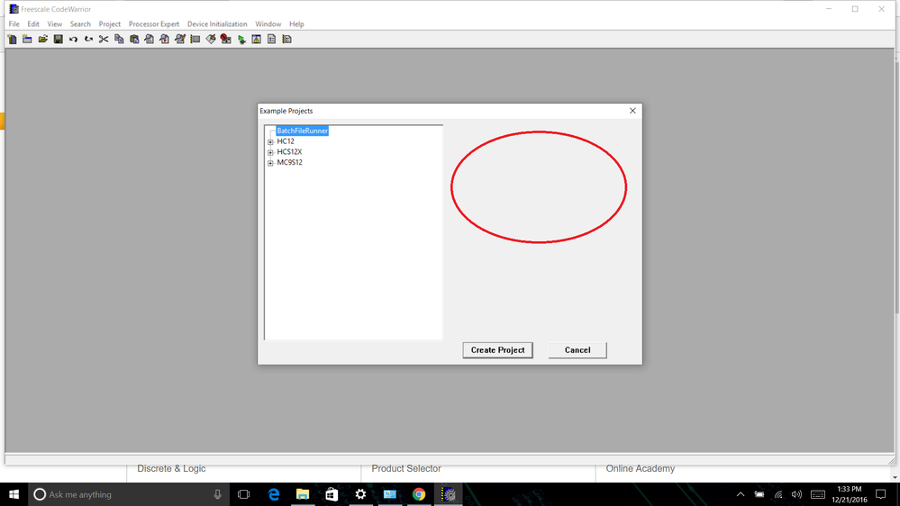Select BatchFileRunner in example tree

click(x=303, y=131)
